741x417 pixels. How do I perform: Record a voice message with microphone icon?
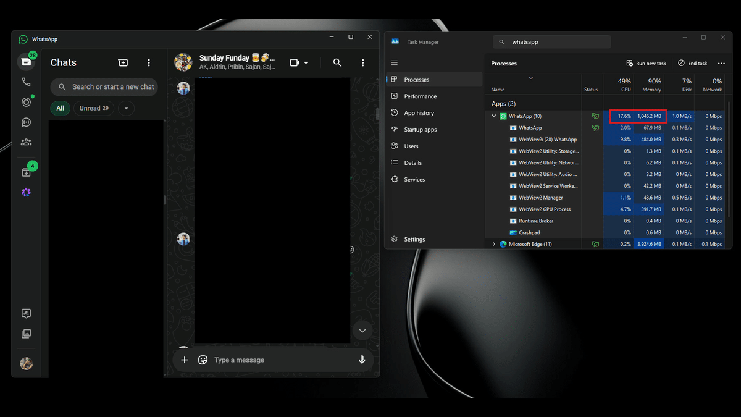(362, 360)
